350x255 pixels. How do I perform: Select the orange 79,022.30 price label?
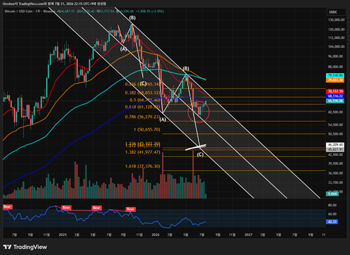coord(335,80)
